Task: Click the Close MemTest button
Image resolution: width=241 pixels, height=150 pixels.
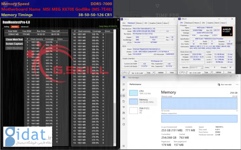Action: tap(14, 40)
